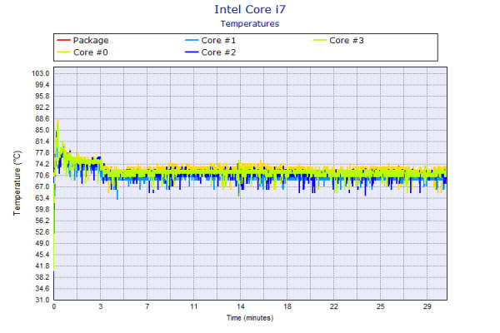Click the Core #2 legend entry
Screen dimensions: 500x333
(211, 52)
